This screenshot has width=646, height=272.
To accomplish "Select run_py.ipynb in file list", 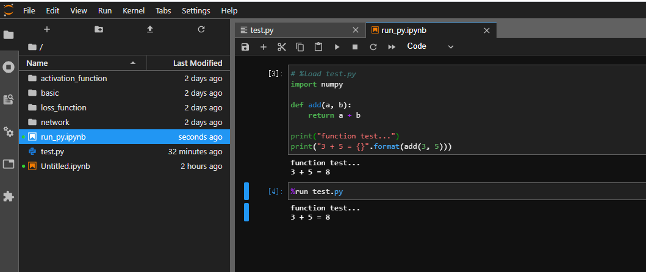I will (x=124, y=137).
